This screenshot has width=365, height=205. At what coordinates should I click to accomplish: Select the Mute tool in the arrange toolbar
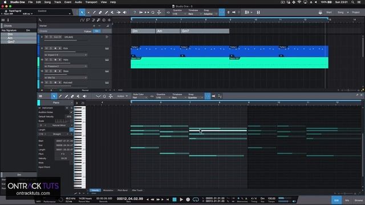click(x=112, y=13)
